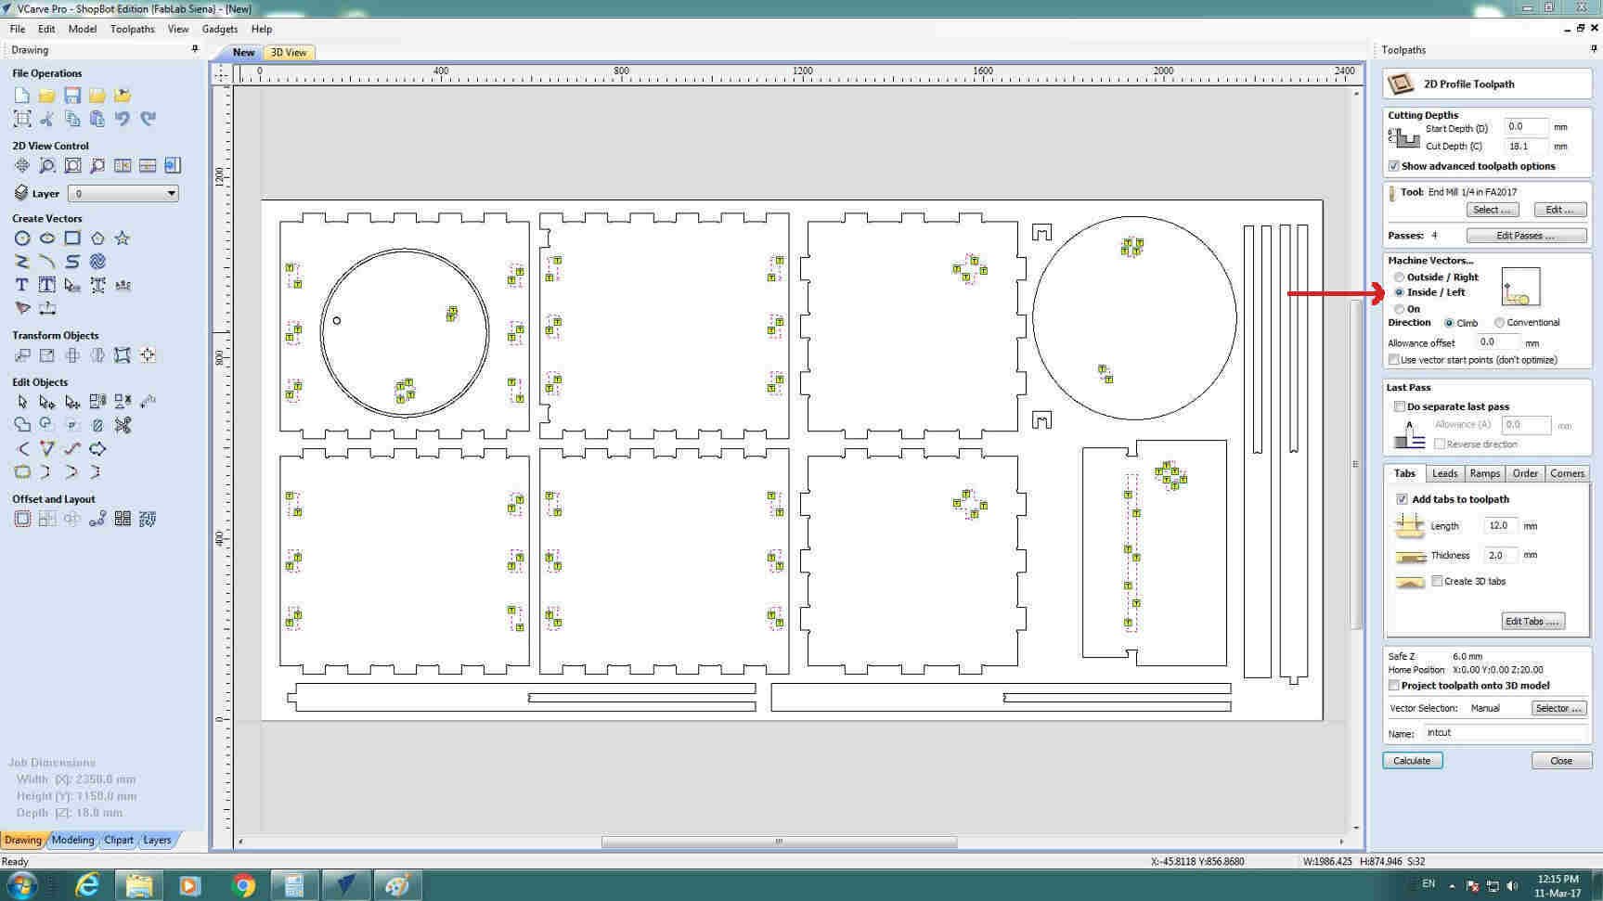This screenshot has height=901, width=1603.
Task: Select Inside / Left machine vectors option
Action: click(x=1400, y=292)
